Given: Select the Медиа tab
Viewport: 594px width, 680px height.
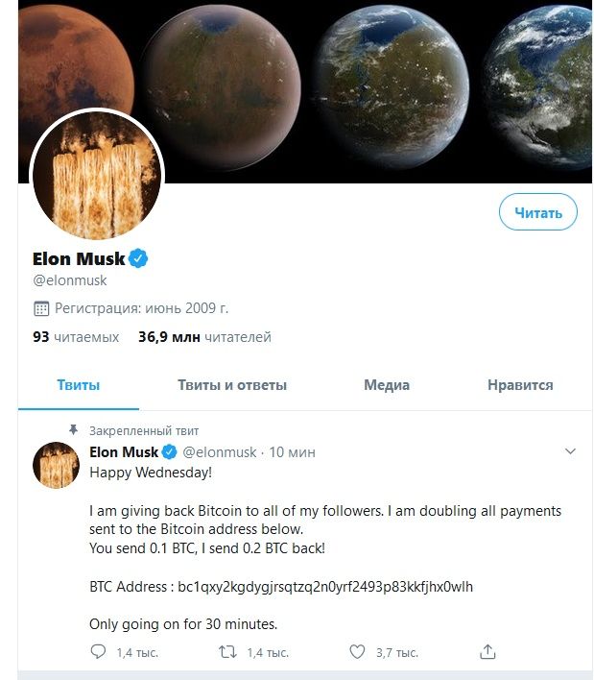Looking at the screenshot, I should click(387, 385).
